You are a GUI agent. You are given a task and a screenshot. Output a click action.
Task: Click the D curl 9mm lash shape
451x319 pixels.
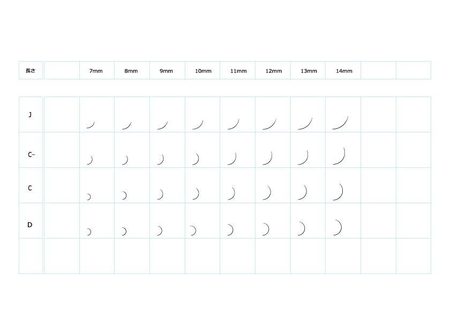point(160,231)
